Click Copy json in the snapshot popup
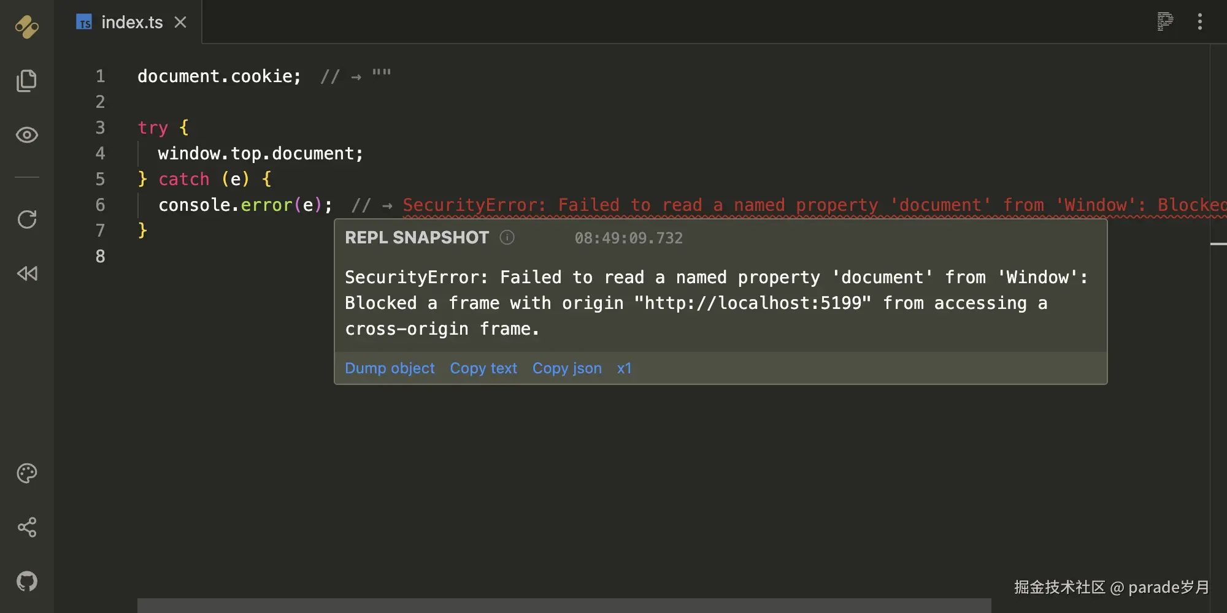 tap(567, 368)
